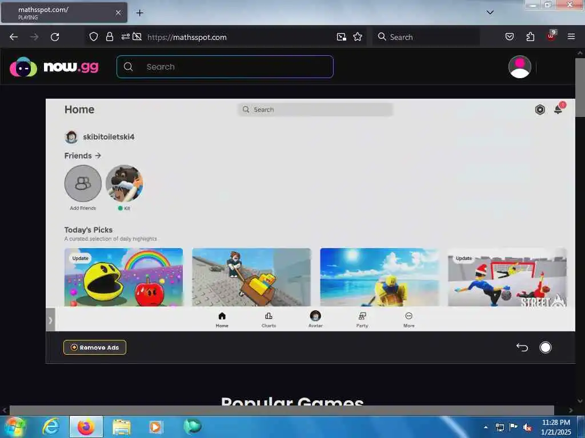Open the More tab

409,319
